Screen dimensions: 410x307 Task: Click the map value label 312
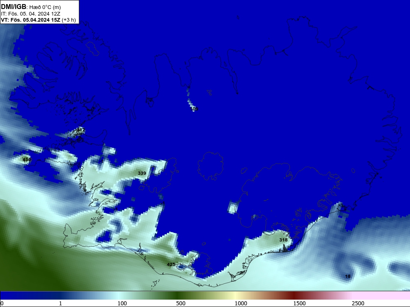coord(80,130)
